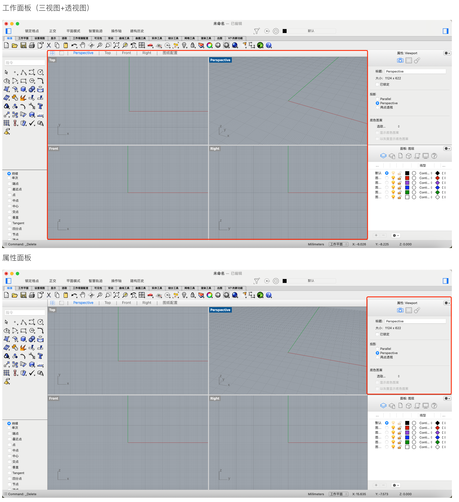
Task: Click blue Help question icon in upper toolbar
Action: coord(269,45)
